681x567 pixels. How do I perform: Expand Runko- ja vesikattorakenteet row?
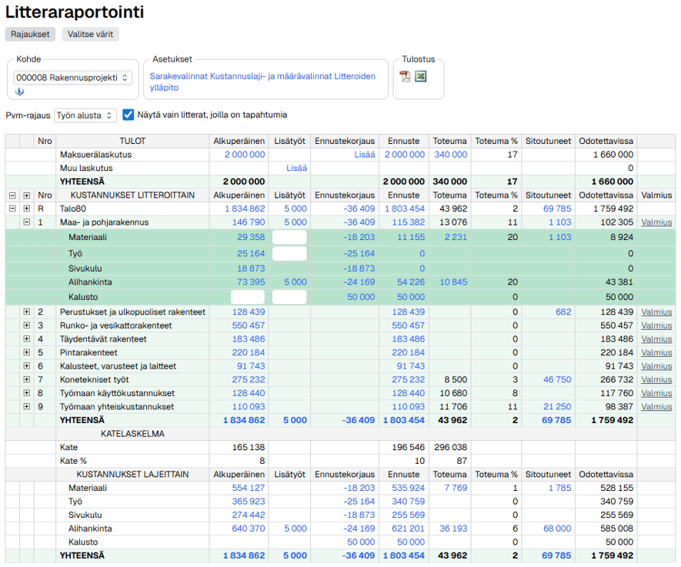pyautogui.click(x=27, y=325)
